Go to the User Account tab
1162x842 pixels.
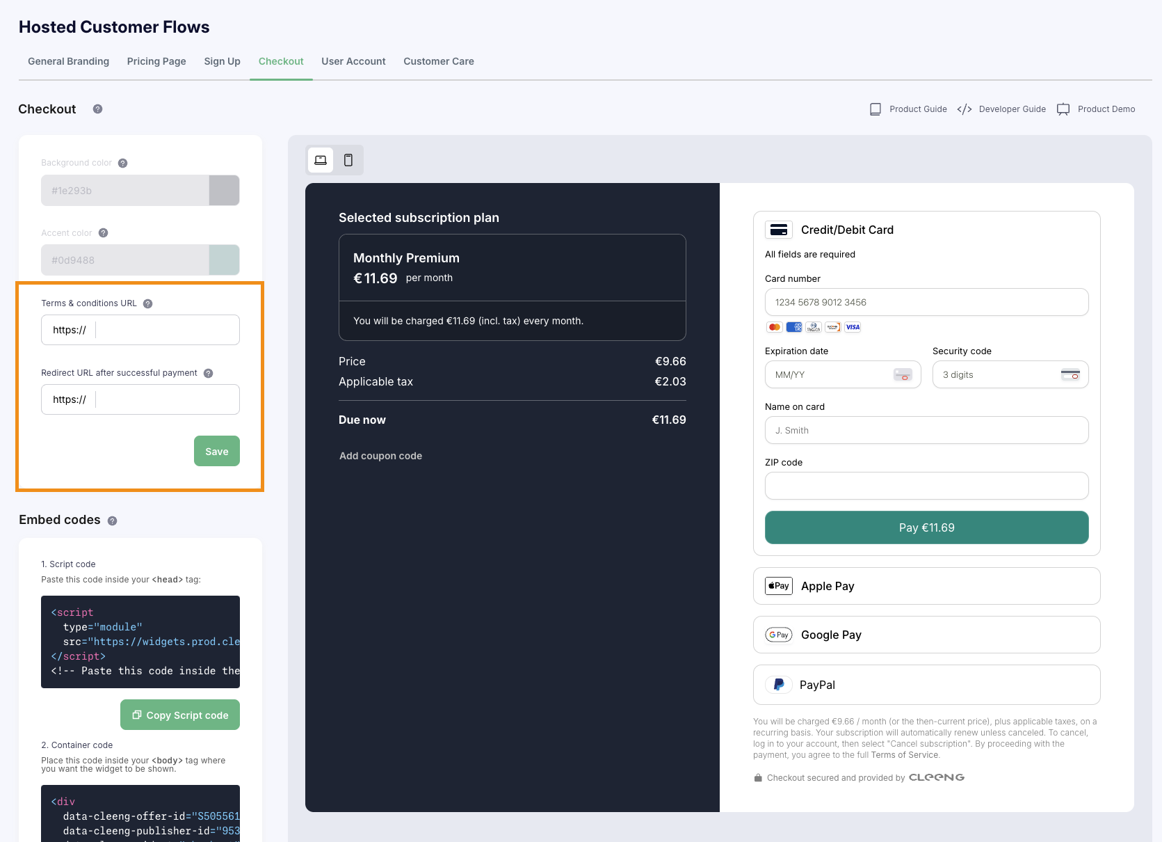pyautogui.click(x=353, y=61)
